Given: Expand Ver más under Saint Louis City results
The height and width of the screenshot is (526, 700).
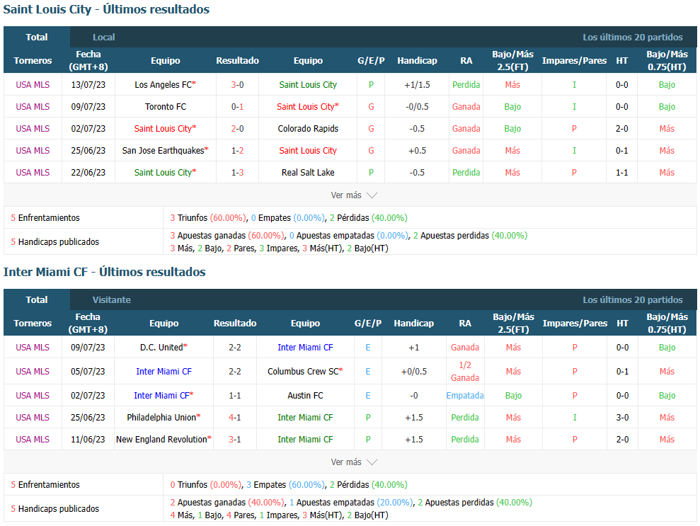Looking at the screenshot, I should pyautogui.click(x=354, y=195).
